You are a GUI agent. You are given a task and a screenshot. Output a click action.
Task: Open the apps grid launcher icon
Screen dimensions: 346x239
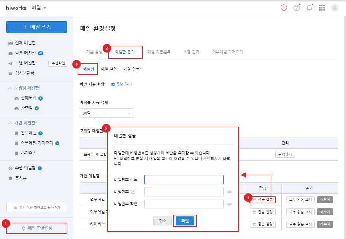tap(322, 8)
